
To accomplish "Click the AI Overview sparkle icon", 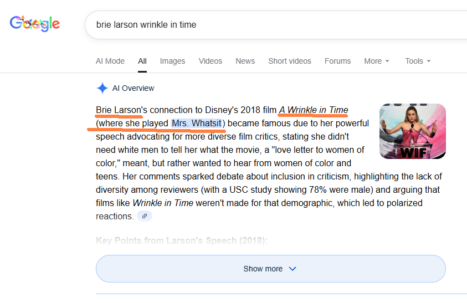I will click(x=102, y=88).
